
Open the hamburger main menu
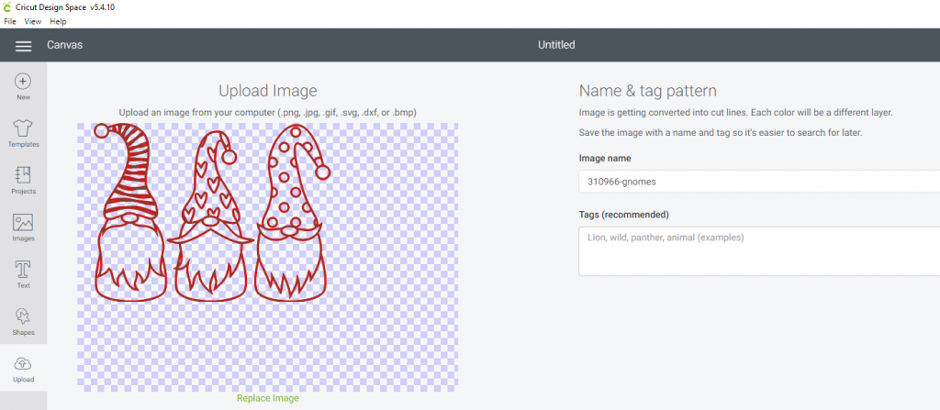click(x=23, y=46)
